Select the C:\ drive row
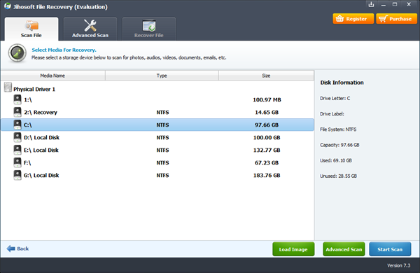 coord(157,125)
